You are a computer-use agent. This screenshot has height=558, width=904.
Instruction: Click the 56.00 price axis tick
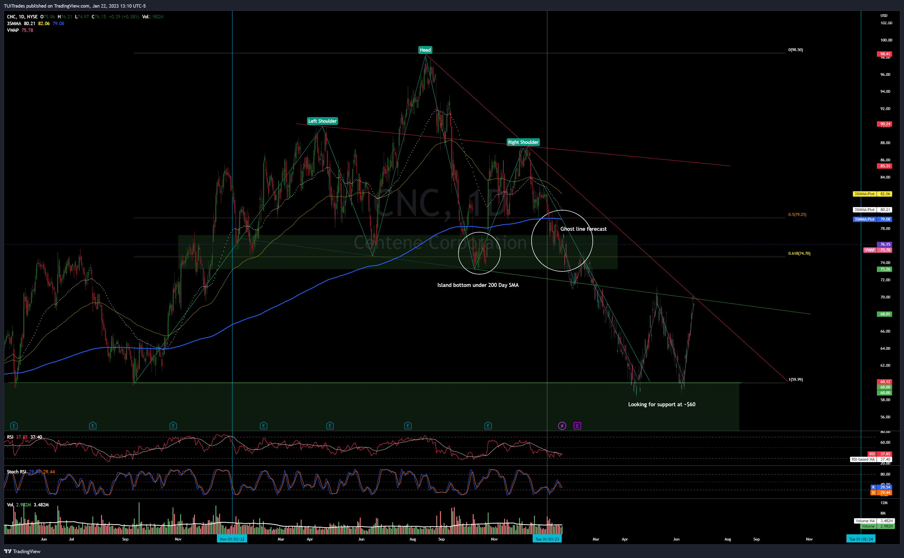click(885, 417)
